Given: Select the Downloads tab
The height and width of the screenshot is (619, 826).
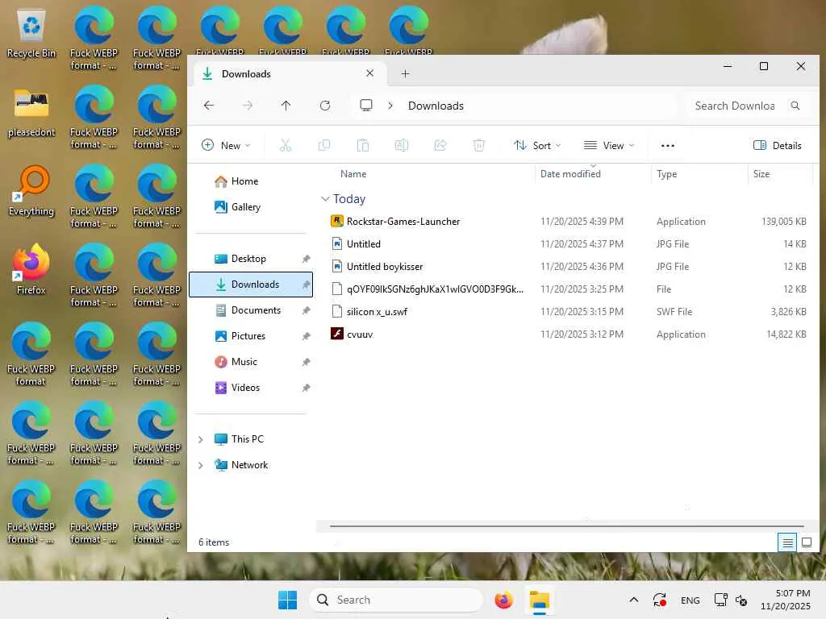Looking at the screenshot, I should 289,73.
